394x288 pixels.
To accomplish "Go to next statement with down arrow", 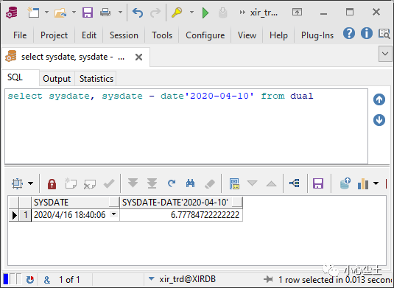I will 379,120.
